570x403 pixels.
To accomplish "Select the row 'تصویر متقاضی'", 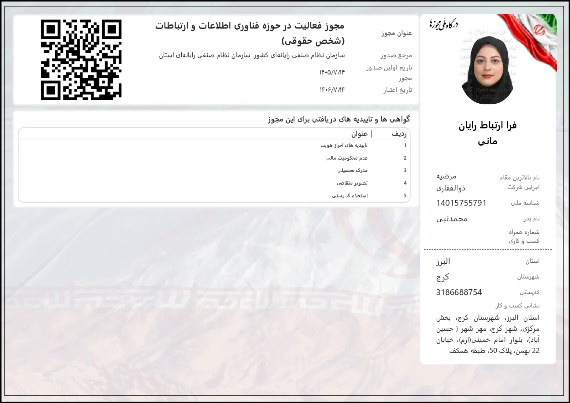I will (x=214, y=183).
